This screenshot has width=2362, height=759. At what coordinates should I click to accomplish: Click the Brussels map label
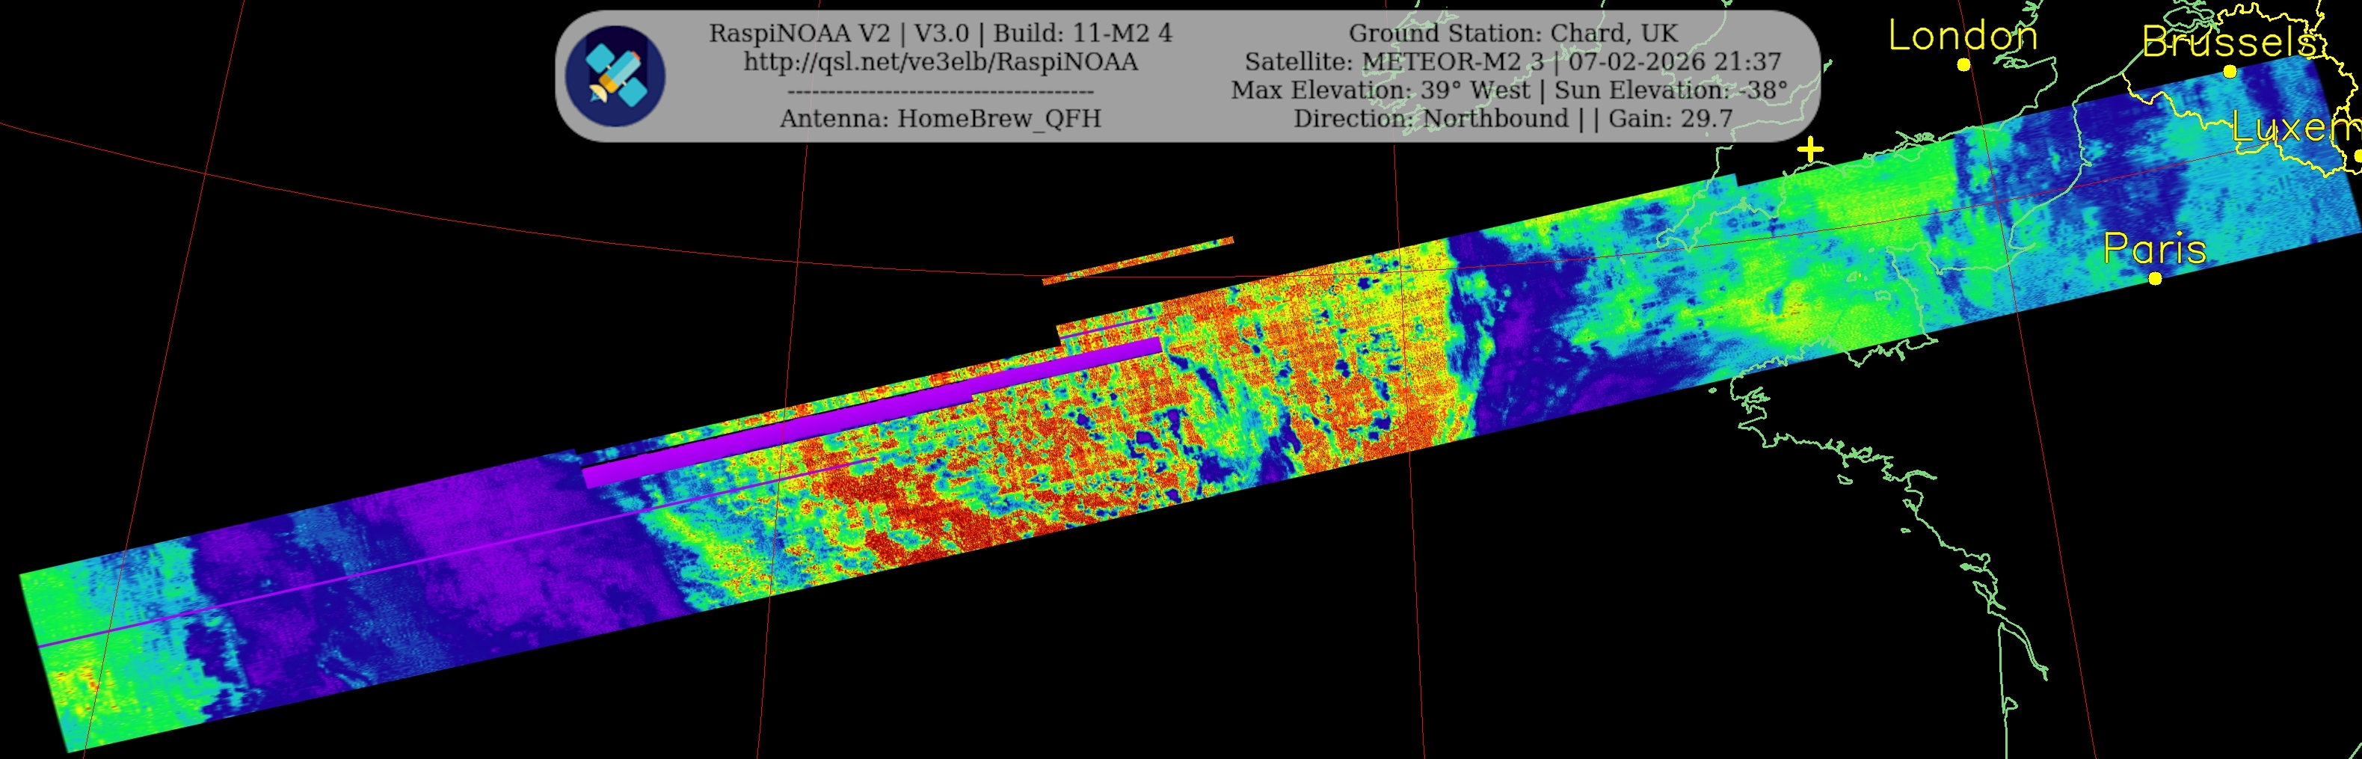(x=2228, y=41)
